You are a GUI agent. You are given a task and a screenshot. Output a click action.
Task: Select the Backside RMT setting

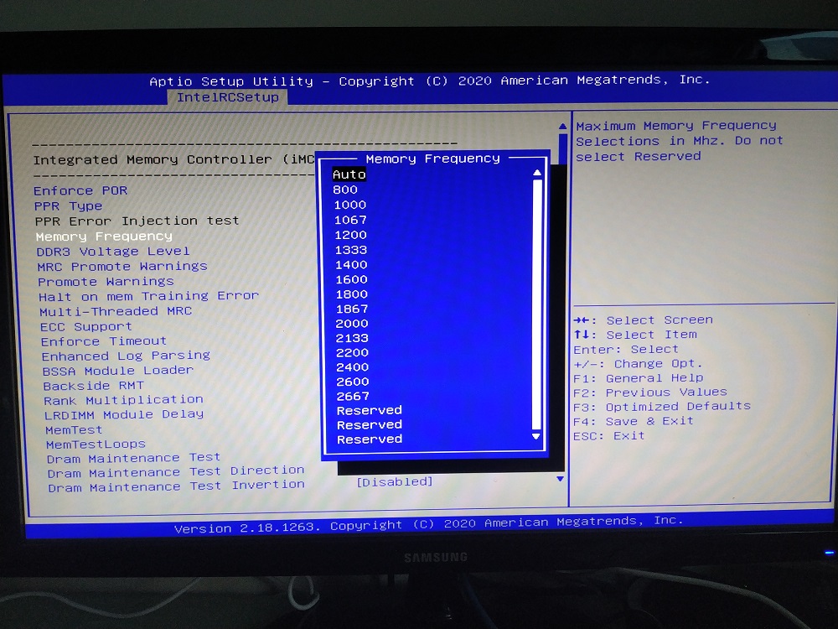pyautogui.click(x=94, y=386)
